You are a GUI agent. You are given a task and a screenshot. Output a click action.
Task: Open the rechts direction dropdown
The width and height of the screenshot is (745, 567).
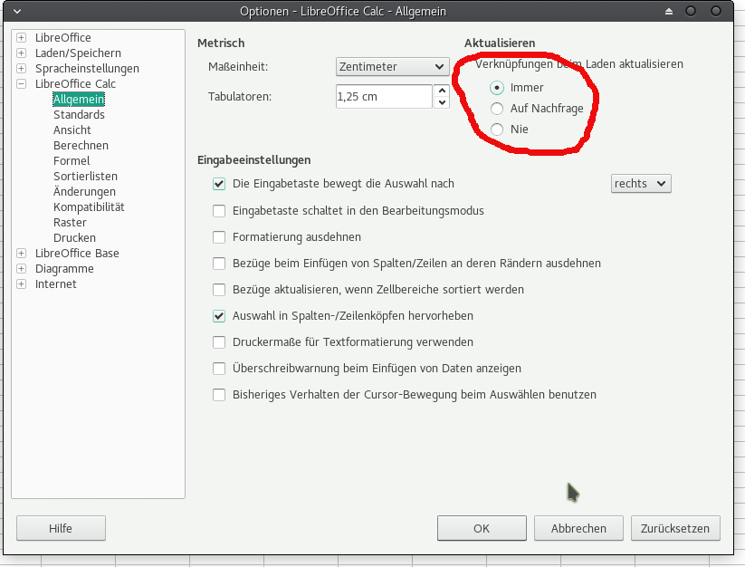click(x=641, y=184)
